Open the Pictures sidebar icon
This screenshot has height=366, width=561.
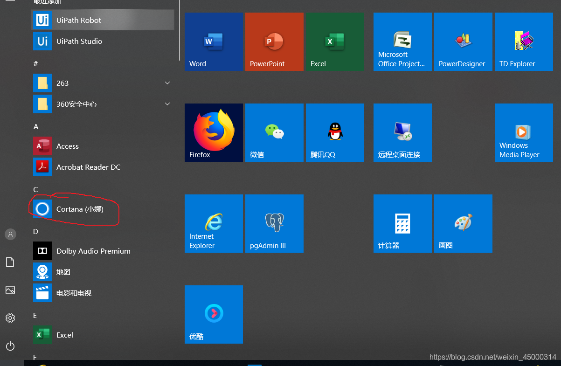(10, 290)
